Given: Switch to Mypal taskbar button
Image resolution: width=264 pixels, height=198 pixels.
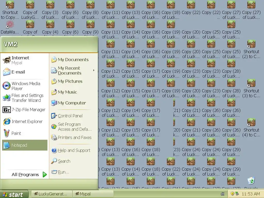Looking at the screenshot, I should pos(93,194).
